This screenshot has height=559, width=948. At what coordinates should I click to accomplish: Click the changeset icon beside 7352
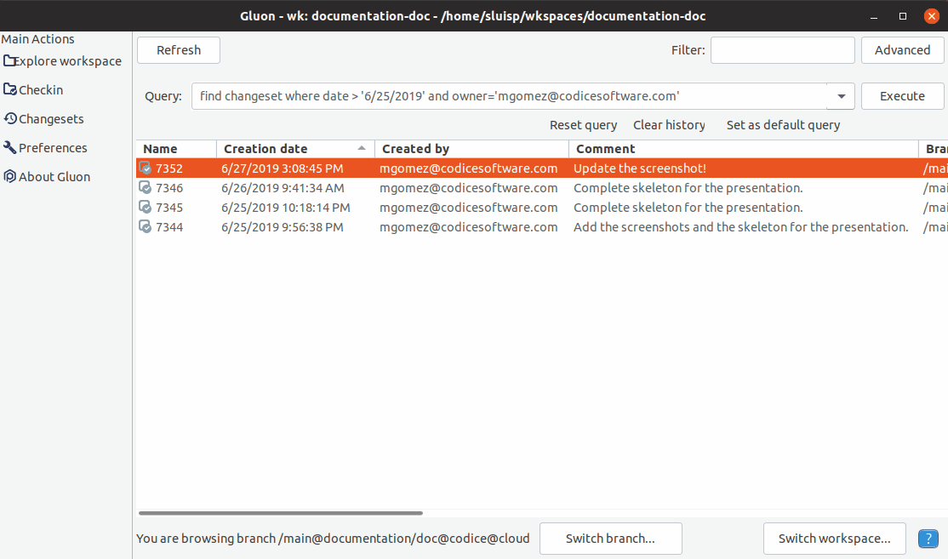tap(145, 168)
